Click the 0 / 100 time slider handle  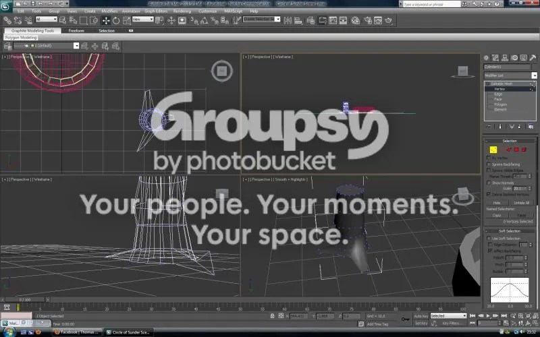point(25,300)
